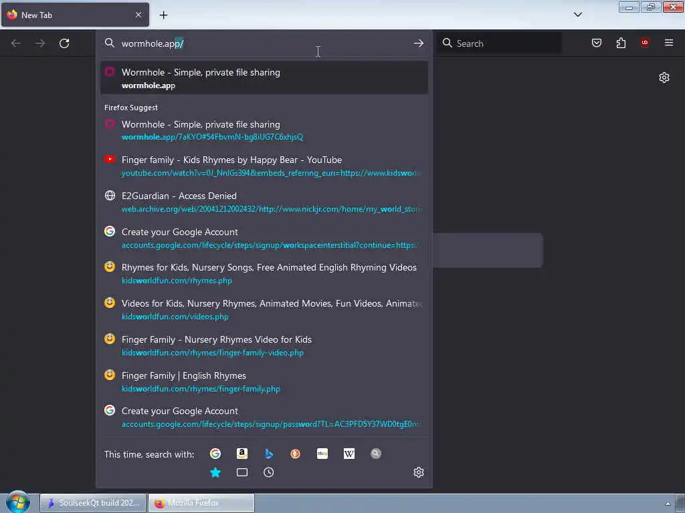The image size is (685, 513).
Task: Click the address bar magnifier icon
Action: coord(110,43)
